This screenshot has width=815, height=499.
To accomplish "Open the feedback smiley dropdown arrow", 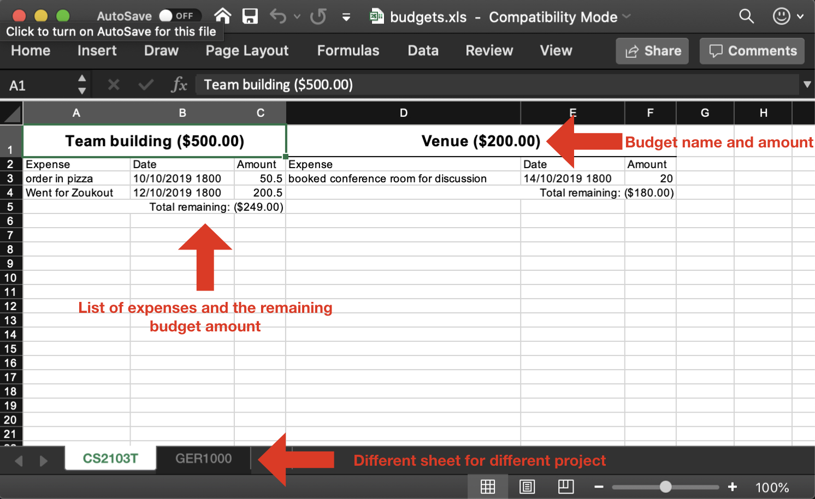I will pos(800,17).
